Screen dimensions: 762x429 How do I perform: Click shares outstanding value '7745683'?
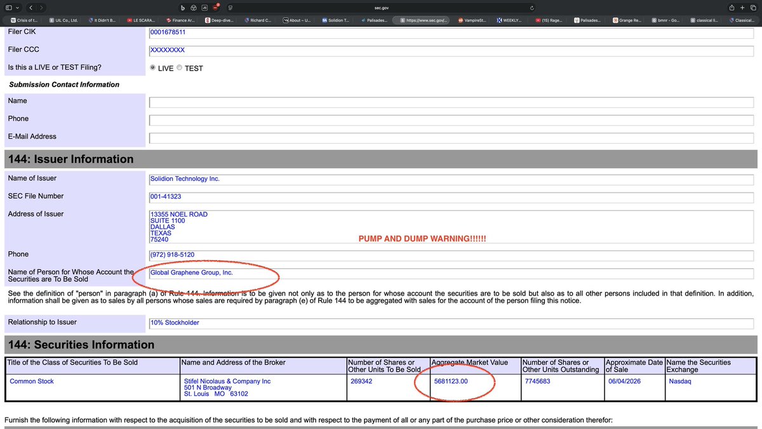click(538, 381)
